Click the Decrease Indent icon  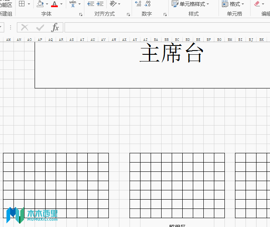[x=91, y=4]
